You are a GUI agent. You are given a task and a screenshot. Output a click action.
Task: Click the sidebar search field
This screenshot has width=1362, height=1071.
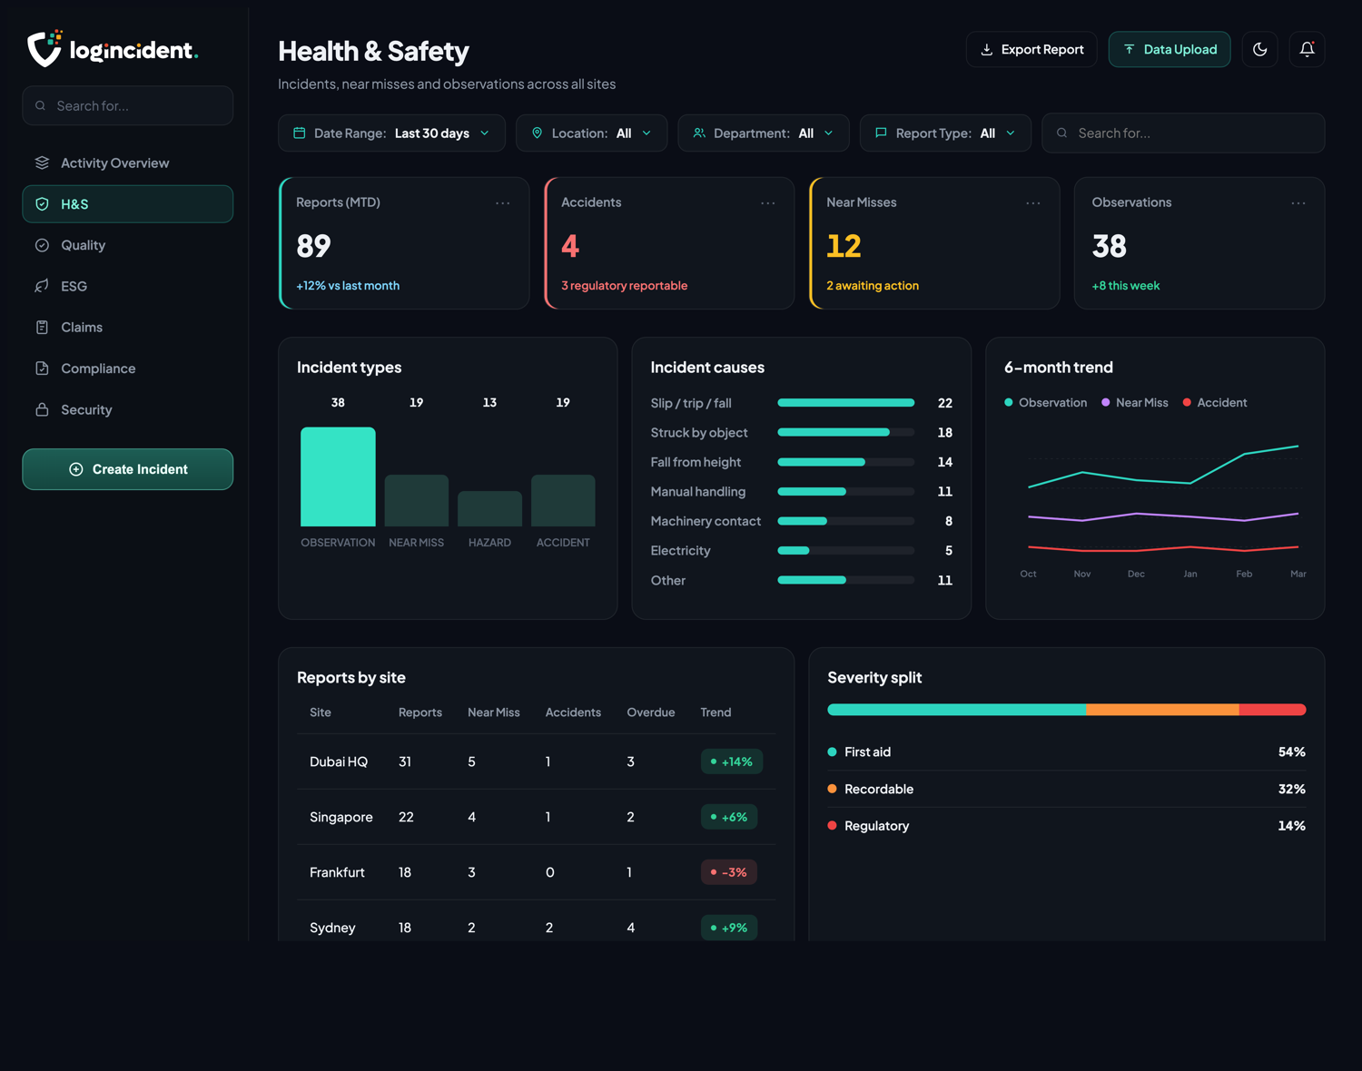pos(128,105)
